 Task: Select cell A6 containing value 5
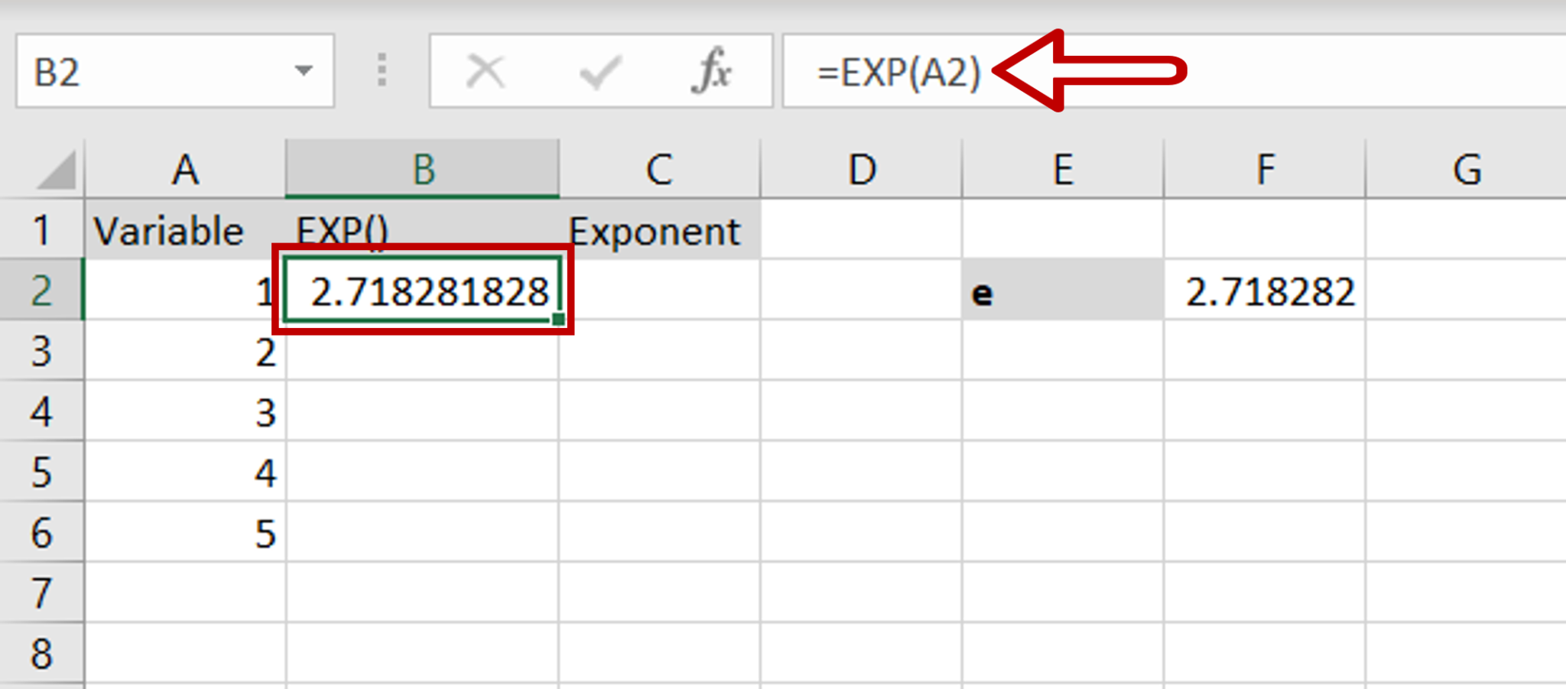tap(184, 533)
